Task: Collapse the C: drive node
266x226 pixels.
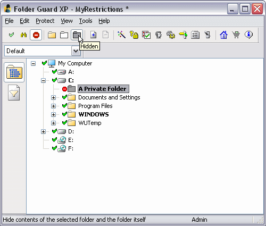Action: [43, 80]
